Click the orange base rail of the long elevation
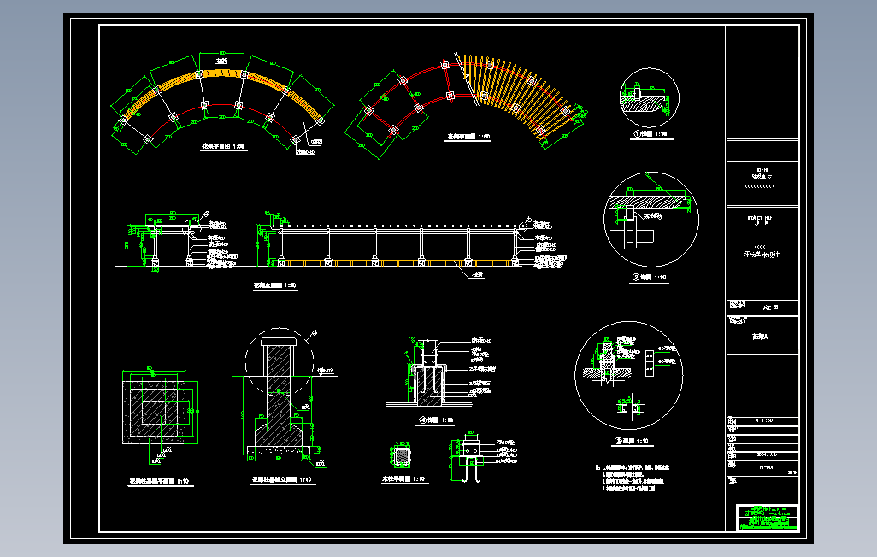This screenshot has width=877, height=557. coord(397,262)
